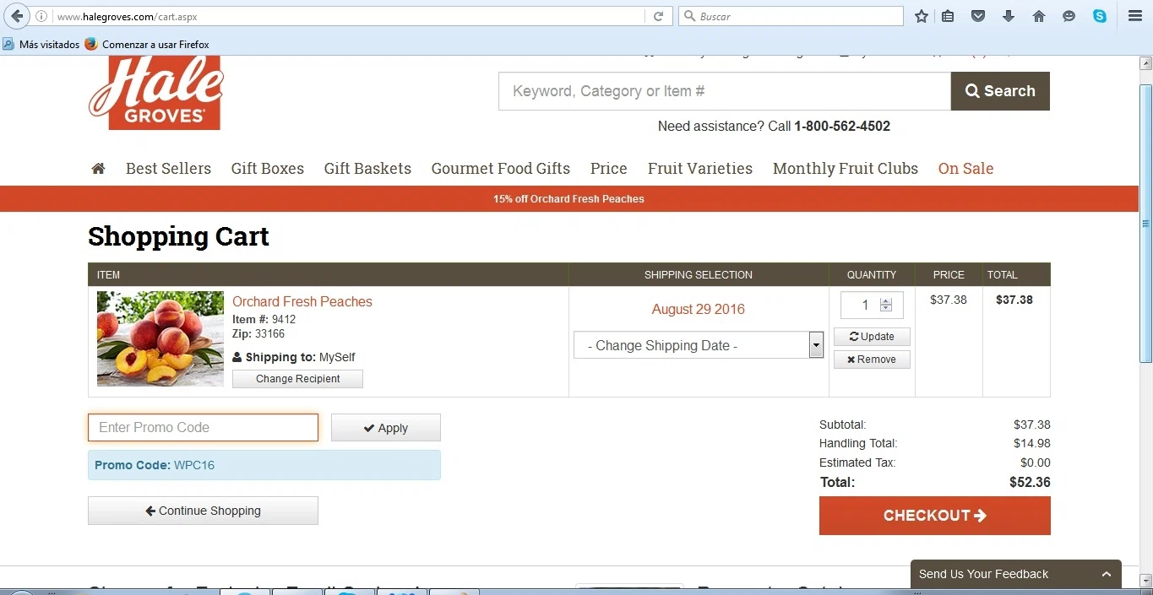
Task: Click the Promo Code: WPC16 notice
Action: click(264, 465)
